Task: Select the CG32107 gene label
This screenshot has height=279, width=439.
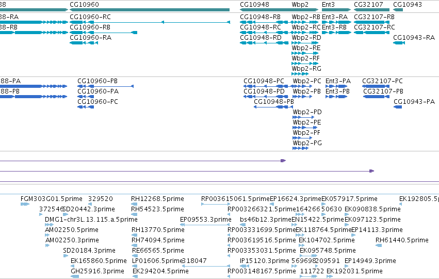Action: point(368,5)
